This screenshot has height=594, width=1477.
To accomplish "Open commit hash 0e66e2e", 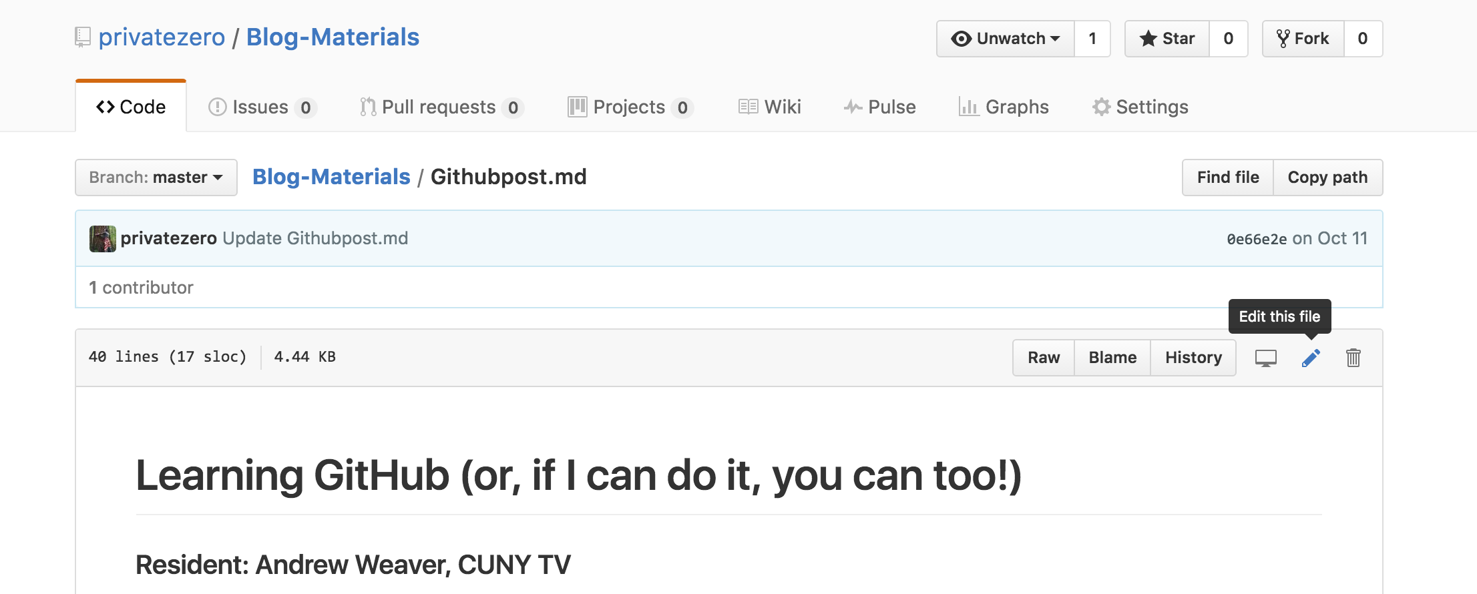I will [x=1257, y=239].
